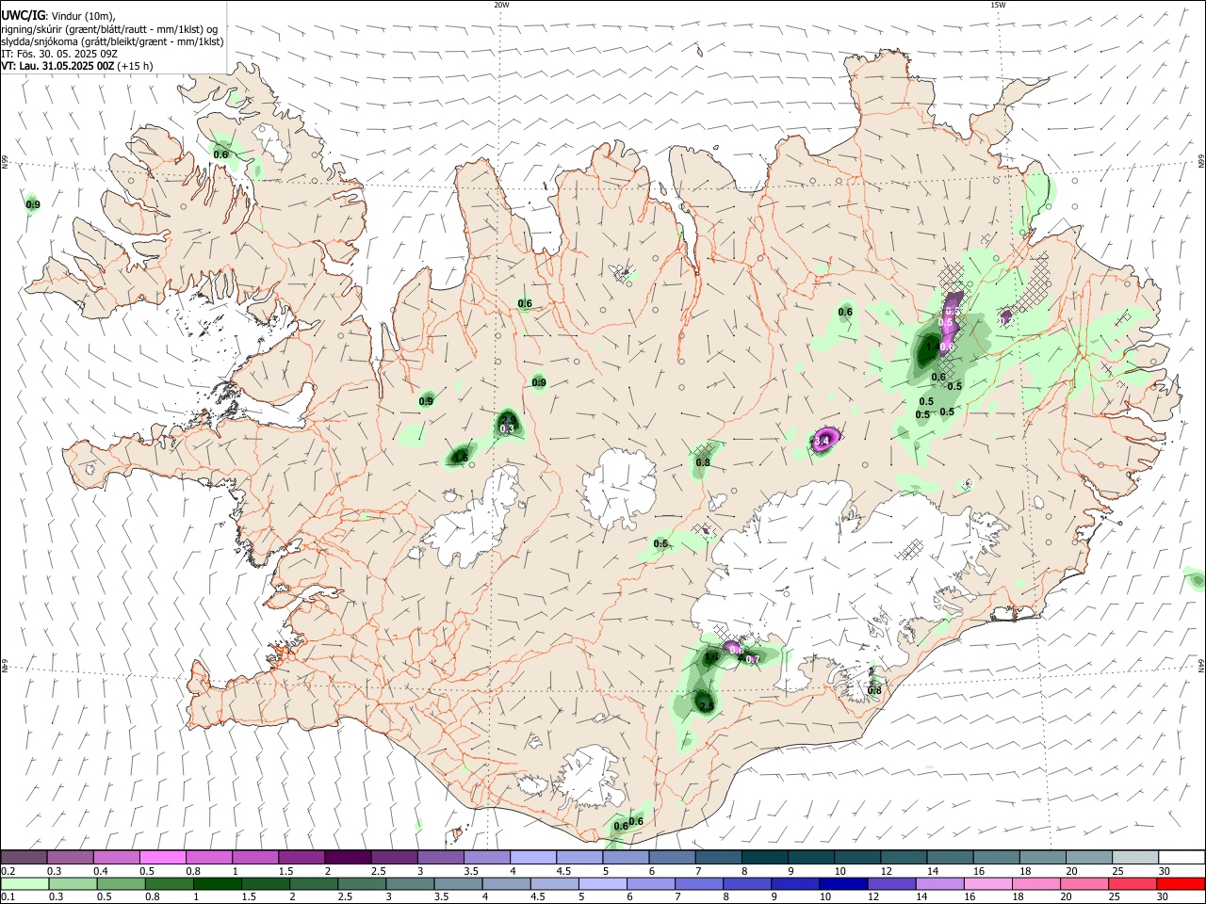Select the white 30 snow swatch
Screen dimensions: 1206x904
pyautogui.click(x=1181, y=858)
